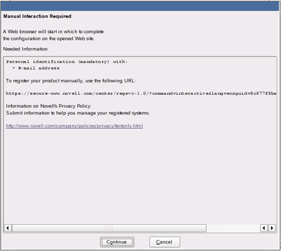Click the right-pointing scroll arrow icon

[x=272, y=228]
